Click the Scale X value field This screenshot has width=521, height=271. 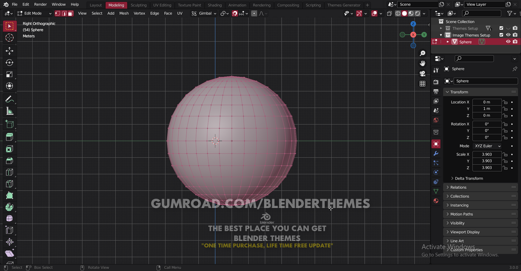tap(487, 155)
